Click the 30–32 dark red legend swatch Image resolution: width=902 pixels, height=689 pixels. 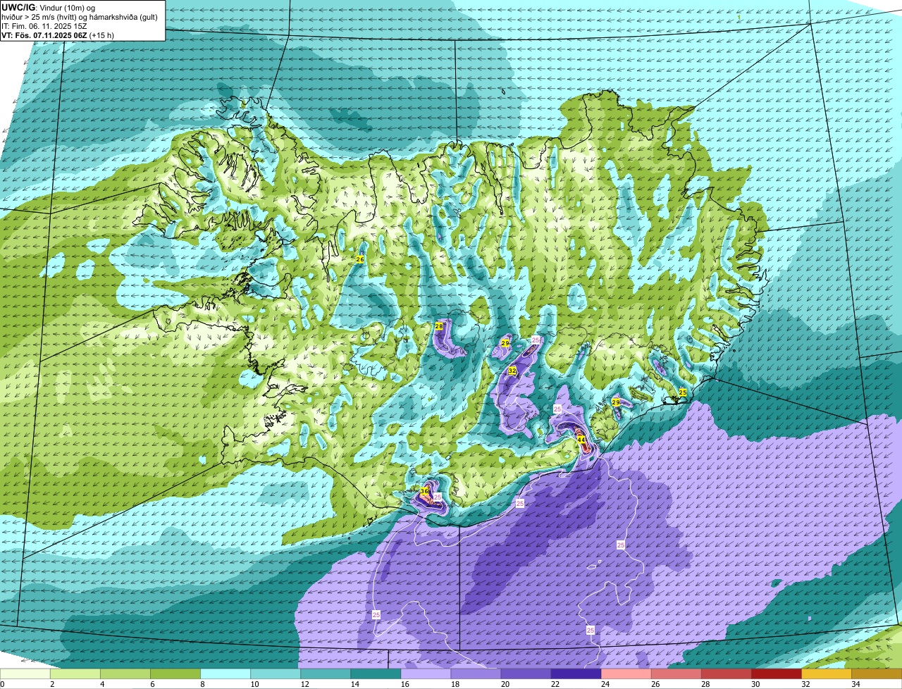coord(776,674)
